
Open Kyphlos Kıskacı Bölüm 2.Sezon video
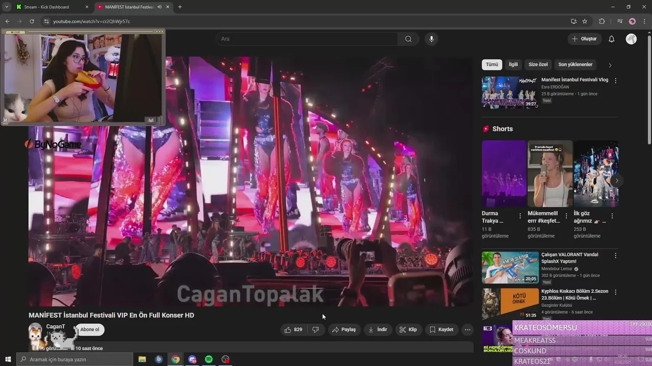pyautogui.click(x=510, y=304)
